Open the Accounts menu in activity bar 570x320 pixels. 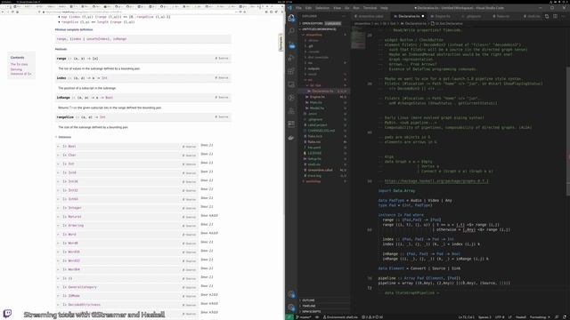click(291, 294)
